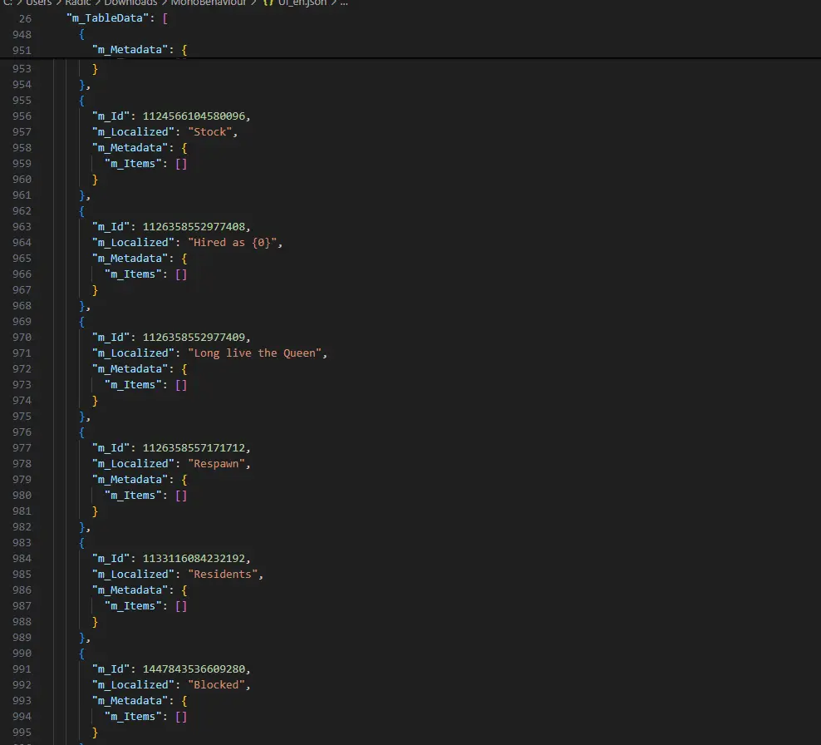Click "m_Items" key on line 959
This screenshot has width=821, height=745.
pyautogui.click(x=133, y=164)
